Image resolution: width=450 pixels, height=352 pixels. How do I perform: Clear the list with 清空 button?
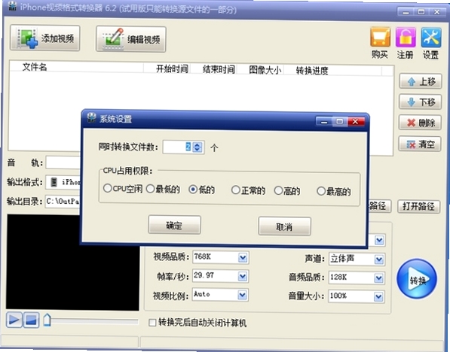click(420, 144)
